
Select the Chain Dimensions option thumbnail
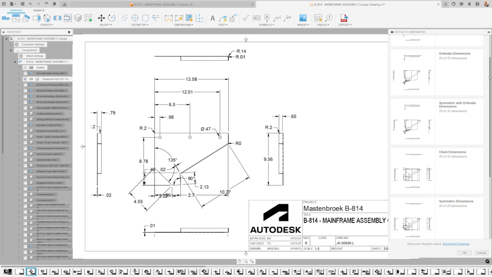pyautogui.click(x=413, y=171)
